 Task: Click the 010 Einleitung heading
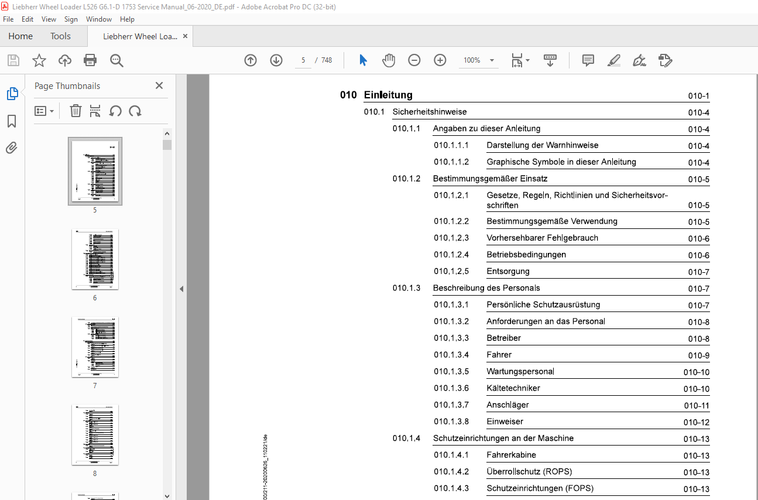point(376,95)
